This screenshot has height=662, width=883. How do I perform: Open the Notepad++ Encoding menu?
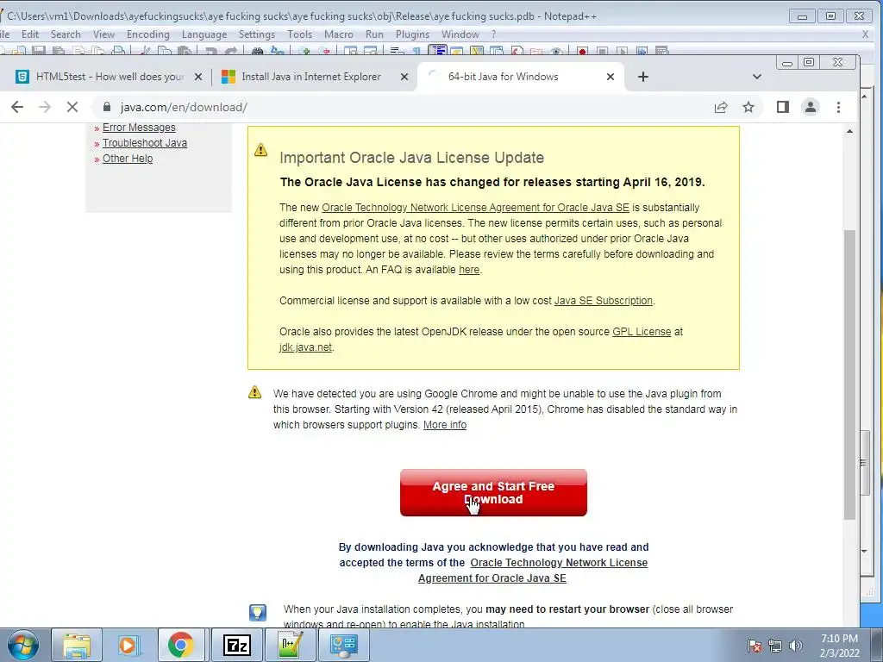click(x=148, y=34)
